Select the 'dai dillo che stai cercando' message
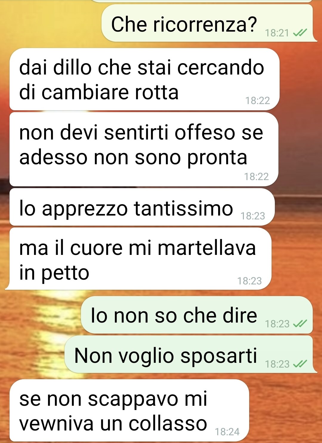The width and height of the screenshot is (322, 443). pos(144,79)
